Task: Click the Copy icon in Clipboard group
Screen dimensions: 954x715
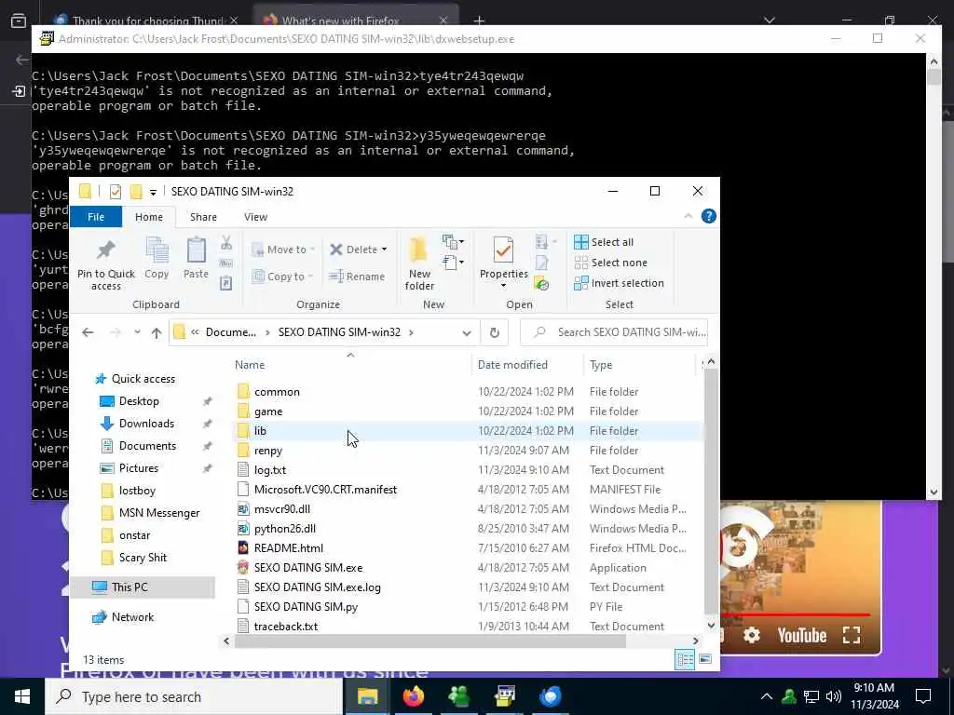Action: 157,250
